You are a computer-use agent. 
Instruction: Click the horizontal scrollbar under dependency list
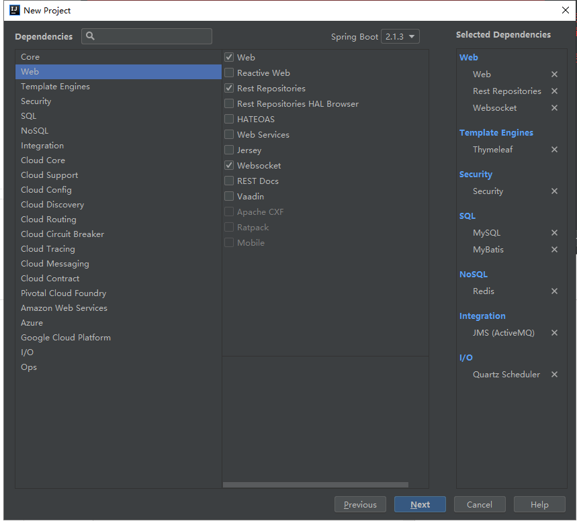coord(315,485)
